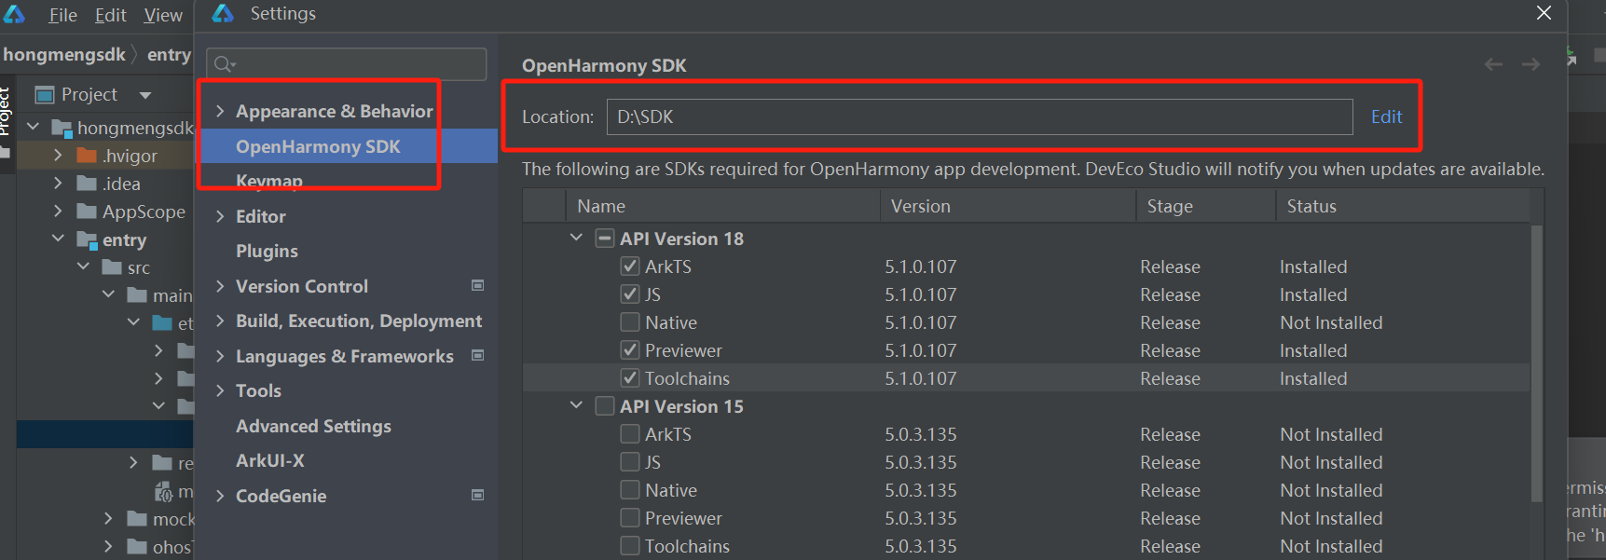Click the AppScope folder icon
Image resolution: width=1606 pixels, height=560 pixels.
tap(87, 211)
